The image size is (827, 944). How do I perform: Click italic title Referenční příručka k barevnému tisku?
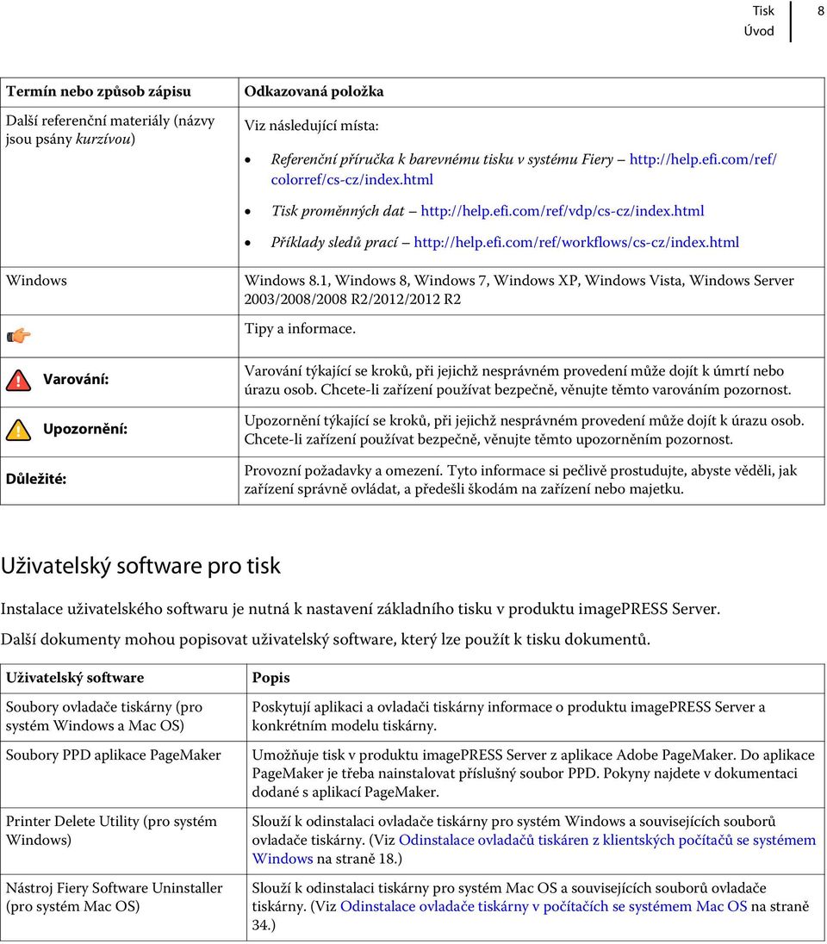pos(442,159)
